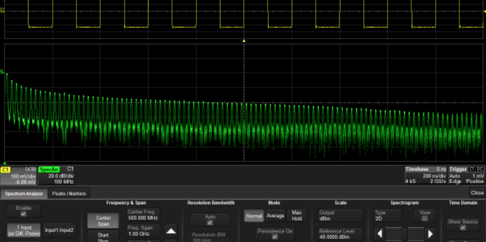Toggle the Show Source checkbox
The image size is (486, 242).
point(462,227)
